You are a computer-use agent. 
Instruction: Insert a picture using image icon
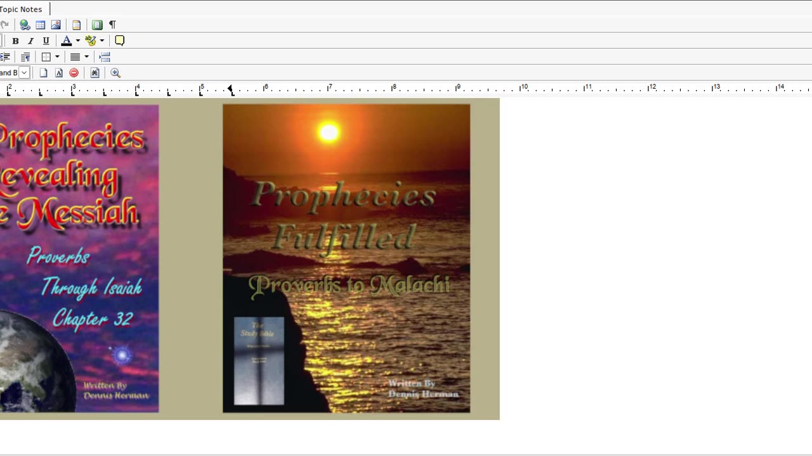point(56,25)
